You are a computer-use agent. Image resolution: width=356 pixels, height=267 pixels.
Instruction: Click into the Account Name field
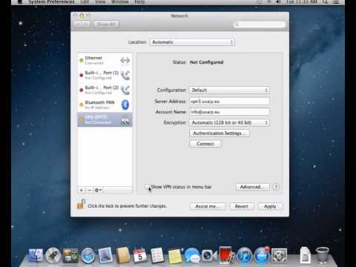click(229, 112)
